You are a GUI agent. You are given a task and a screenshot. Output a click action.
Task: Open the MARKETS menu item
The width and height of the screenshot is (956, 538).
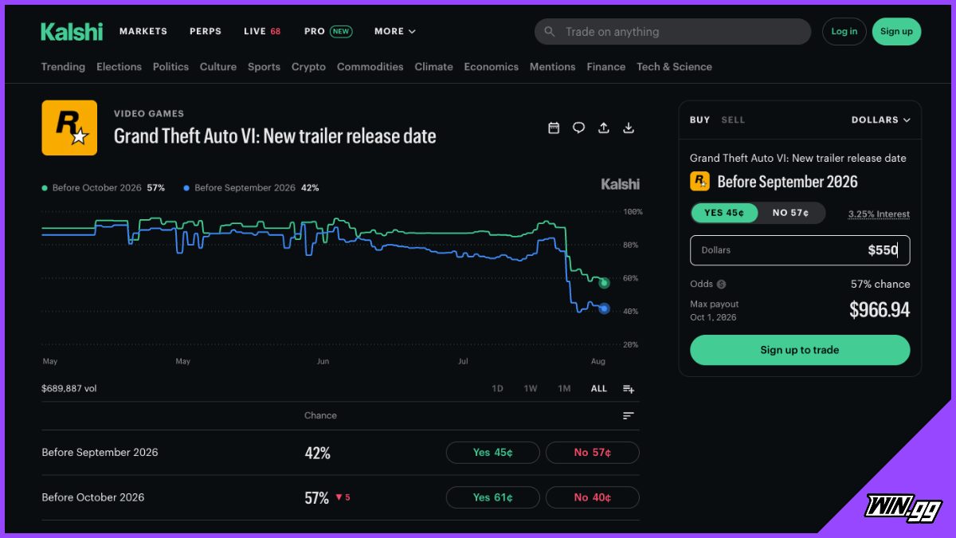(143, 32)
